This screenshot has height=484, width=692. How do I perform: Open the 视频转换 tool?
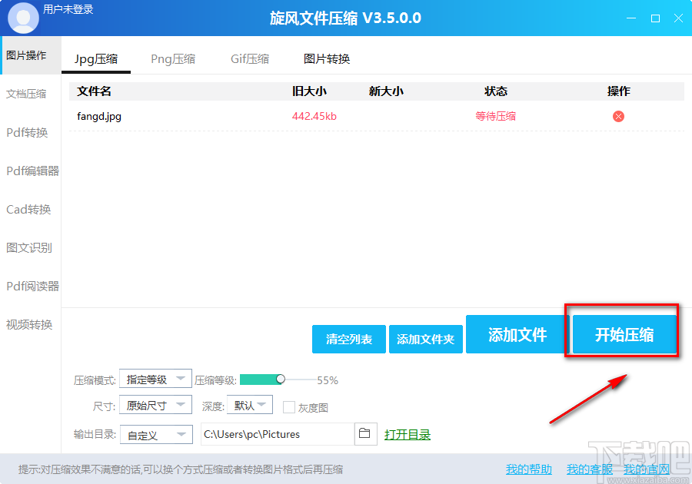29,324
